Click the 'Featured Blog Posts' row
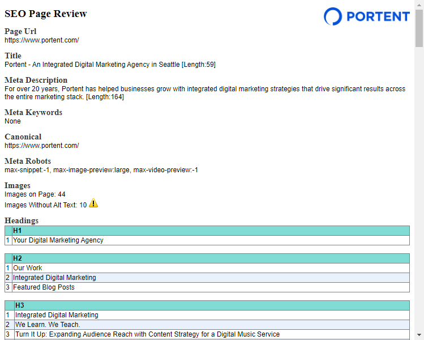The height and width of the screenshot is (340, 424). coord(207,287)
